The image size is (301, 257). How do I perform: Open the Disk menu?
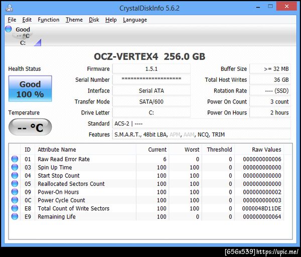click(x=94, y=20)
